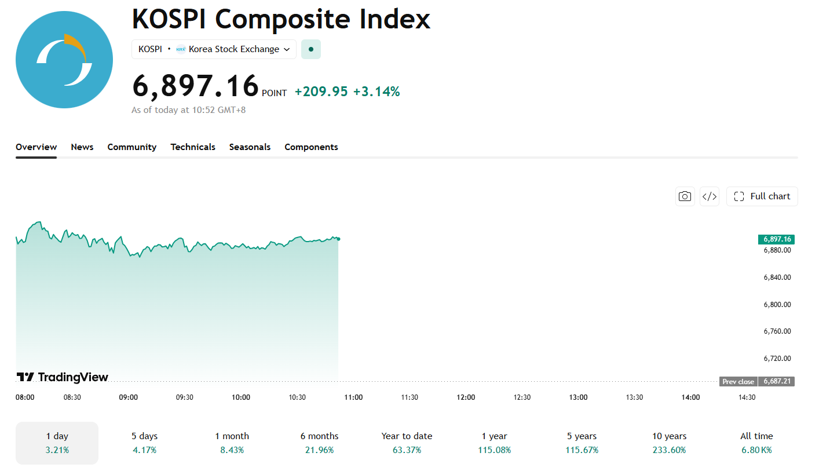
Task: Switch to the News tab
Action: (x=82, y=147)
